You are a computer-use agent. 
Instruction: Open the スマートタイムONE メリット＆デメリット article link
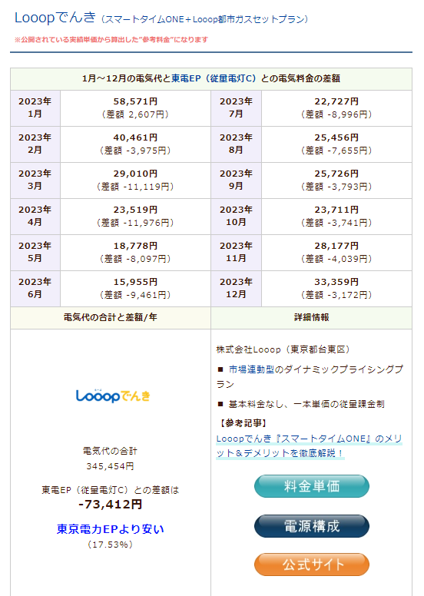coord(309,446)
